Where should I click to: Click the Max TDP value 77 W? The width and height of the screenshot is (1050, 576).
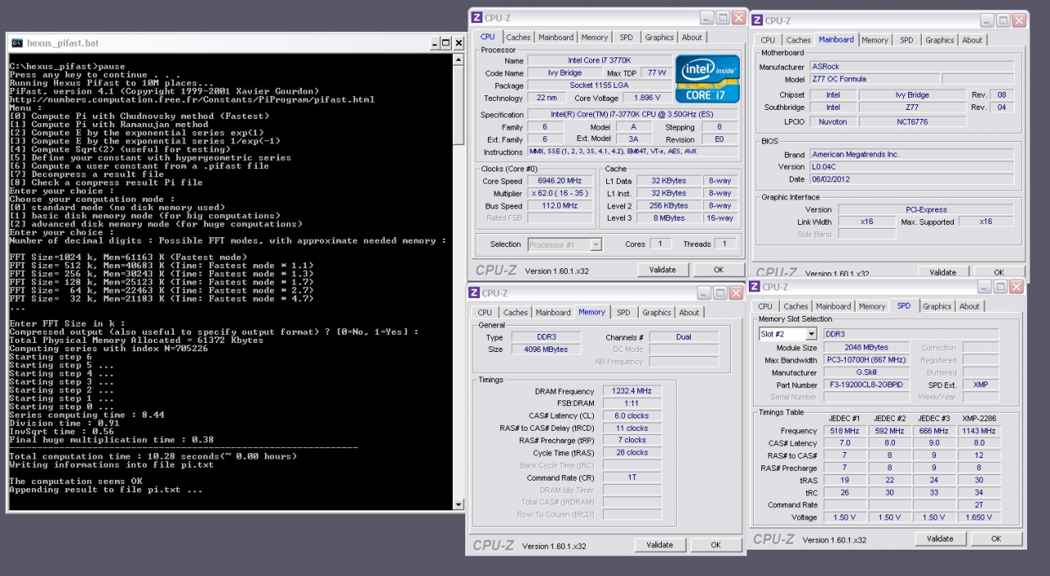(x=658, y=73)
